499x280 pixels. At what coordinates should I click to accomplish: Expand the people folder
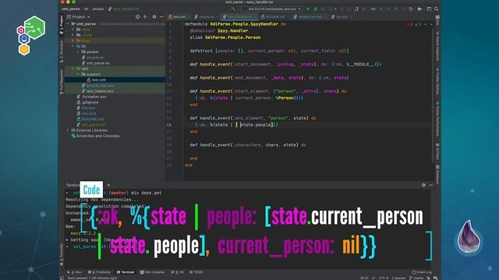click(x=78, y=52)
